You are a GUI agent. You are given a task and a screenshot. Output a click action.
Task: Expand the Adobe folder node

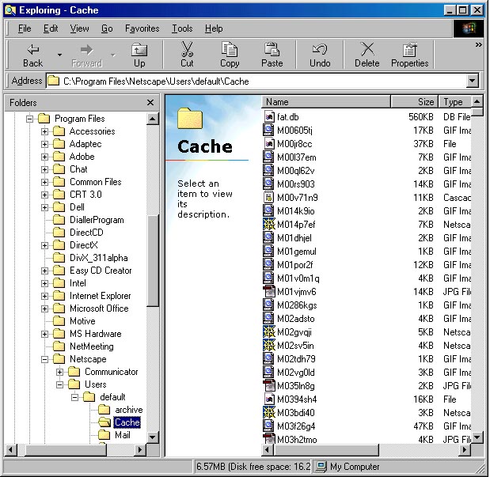click(x=44, y=157)
